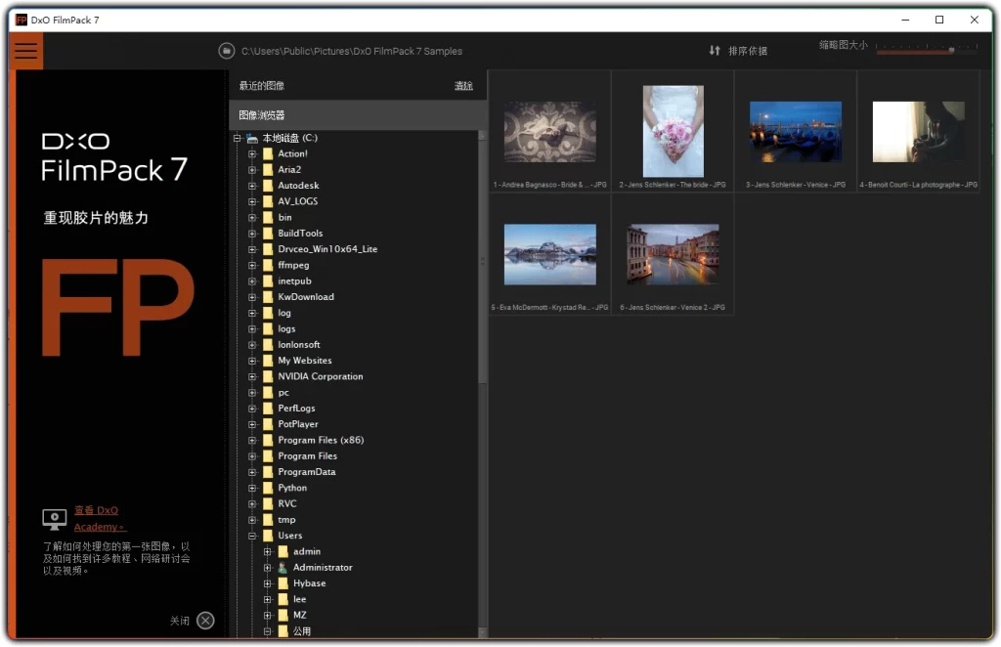Expand the Hybase user folder
This screenshot has height=647, width=1001.
(268, 583)
